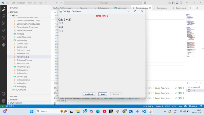Open File Explorer from the taskbar
The image size is (204, 115).
click(x=78, y=111)
